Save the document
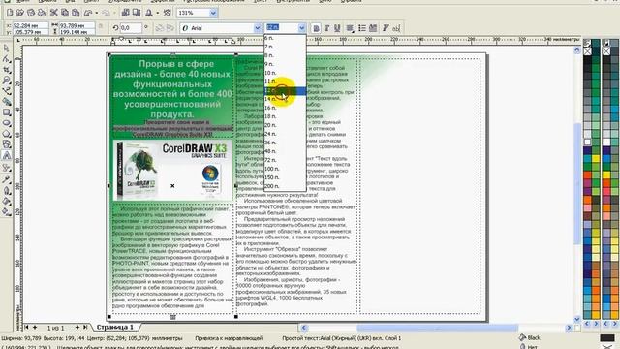Viewport: 620px width, 349px height. pos(31,13)
